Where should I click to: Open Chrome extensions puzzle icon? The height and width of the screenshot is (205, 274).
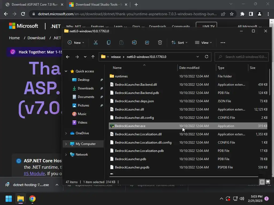[x=242, y=14]
